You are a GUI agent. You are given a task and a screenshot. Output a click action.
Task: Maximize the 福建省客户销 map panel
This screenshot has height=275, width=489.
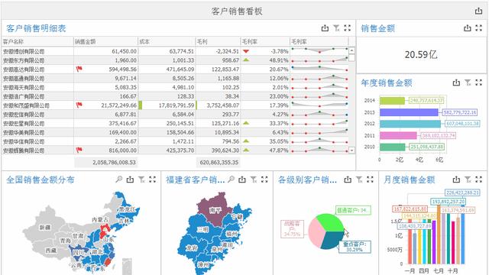(x=264, y=180)
